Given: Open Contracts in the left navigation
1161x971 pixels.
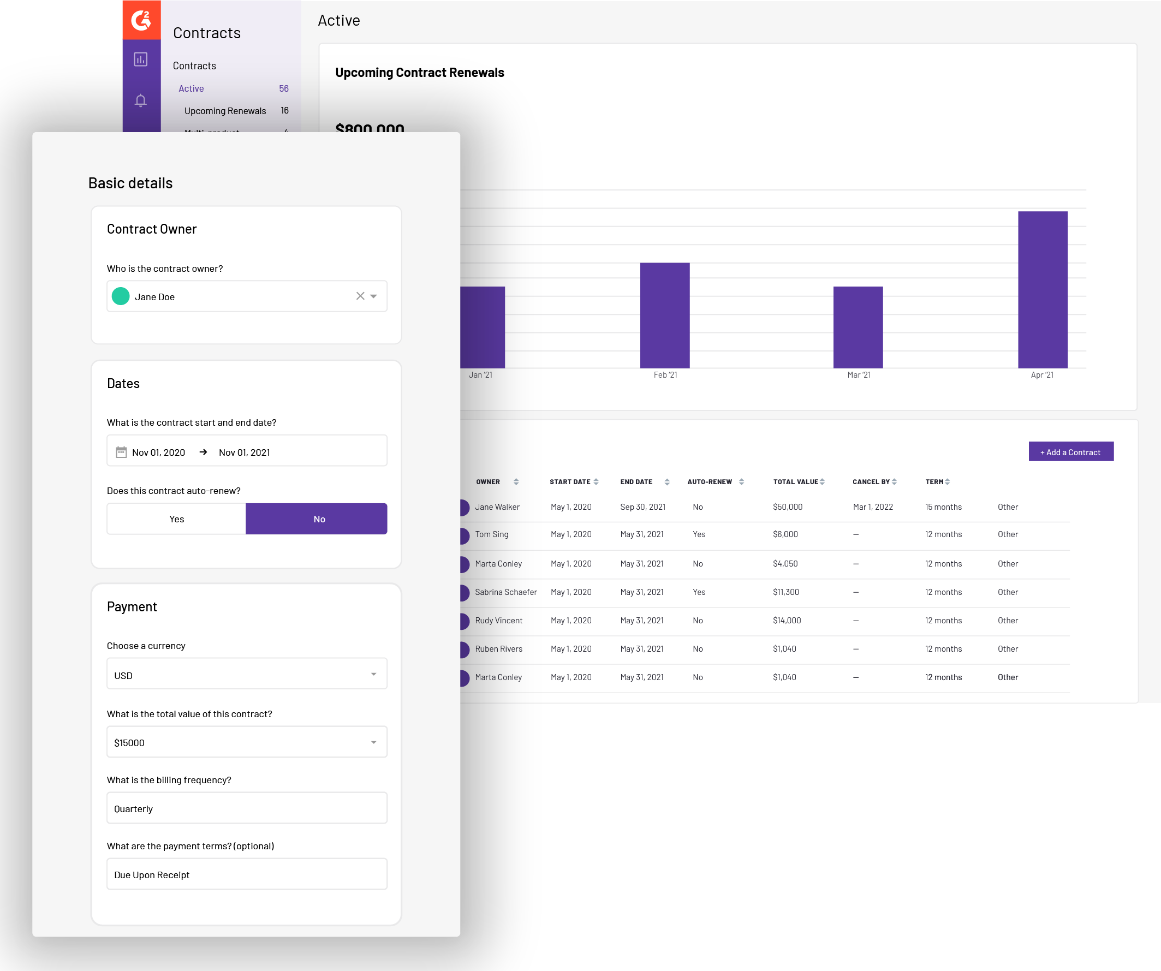Looking at the screenshot, I should coord(194,65).
